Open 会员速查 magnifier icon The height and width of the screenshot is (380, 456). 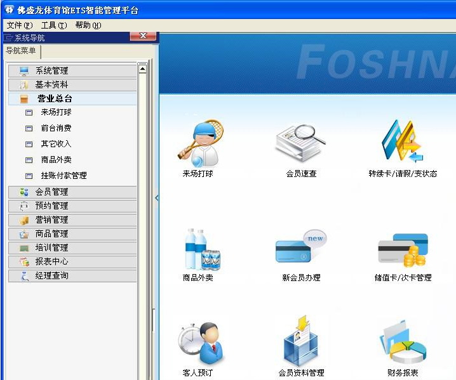tap(300, 143)
